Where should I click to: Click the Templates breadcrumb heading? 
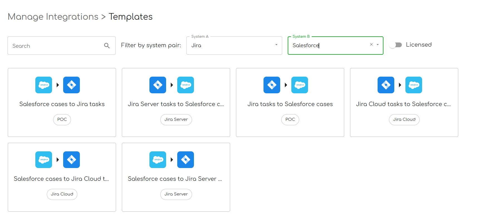[131, 17]
